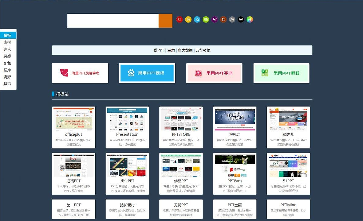Open the PPTFans site thumbnail
The image size is (363, 221).
coord(235,165)
